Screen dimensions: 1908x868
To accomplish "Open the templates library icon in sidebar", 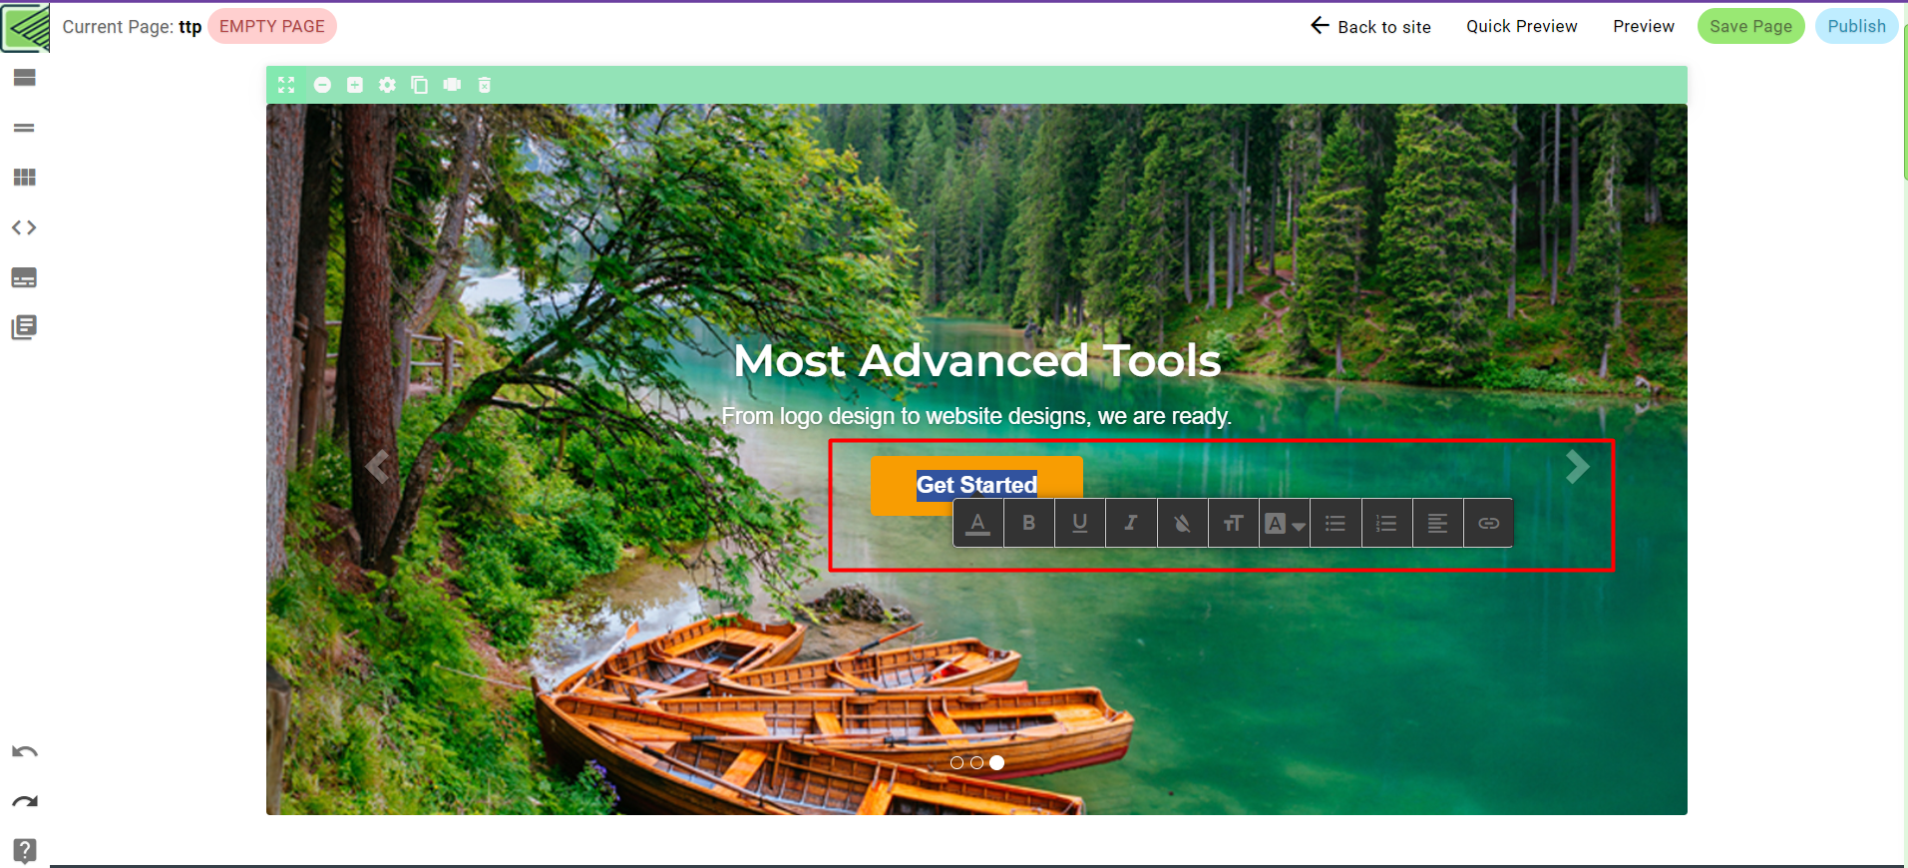I will (x=24, y=327).
